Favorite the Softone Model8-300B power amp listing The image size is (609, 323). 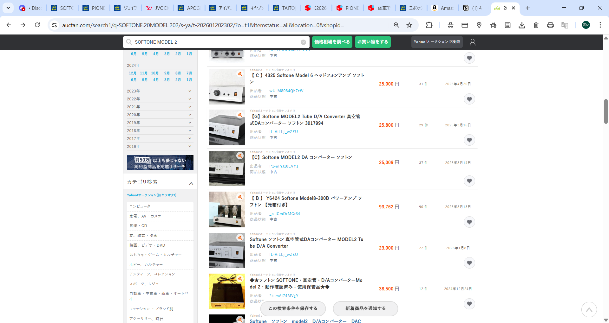click(469, 222)
